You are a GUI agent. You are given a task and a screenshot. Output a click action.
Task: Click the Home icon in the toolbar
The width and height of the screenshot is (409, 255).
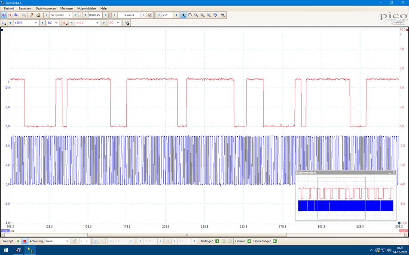(x=38, y=15)
